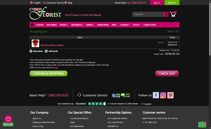Click the green message button at bottom right
The height and width of the screenshot is (129, 211).
coord(202,125)
